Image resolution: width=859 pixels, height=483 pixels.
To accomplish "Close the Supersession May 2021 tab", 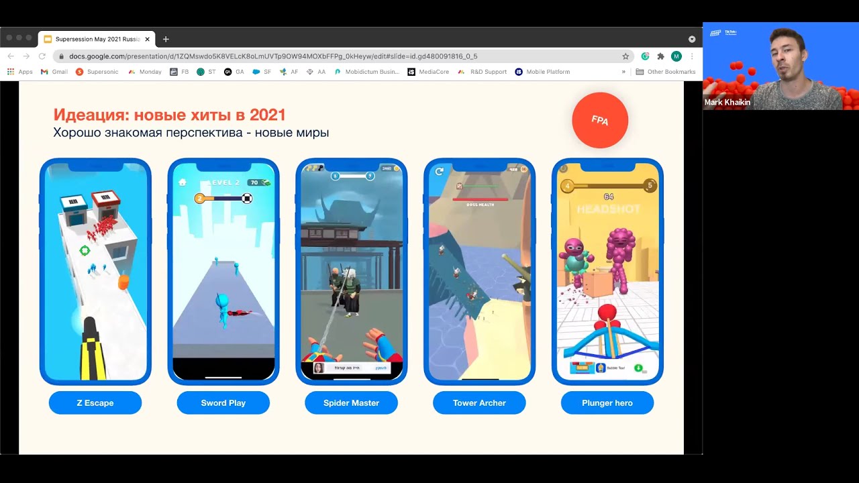I will coord(147,39).
